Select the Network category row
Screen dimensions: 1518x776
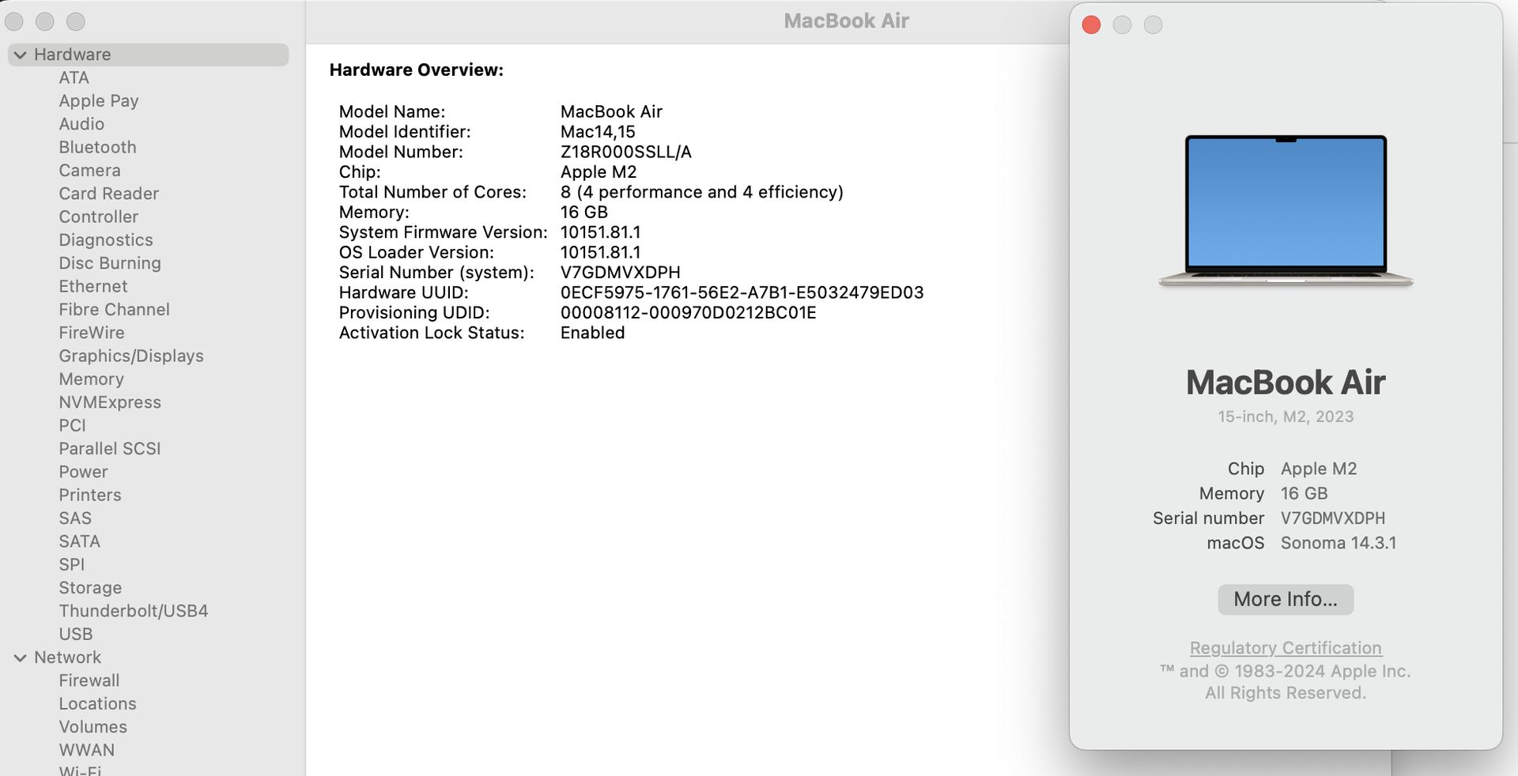(149, 657)
